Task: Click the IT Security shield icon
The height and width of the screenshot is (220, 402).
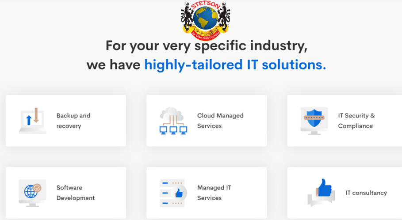Action: [314, 121]
